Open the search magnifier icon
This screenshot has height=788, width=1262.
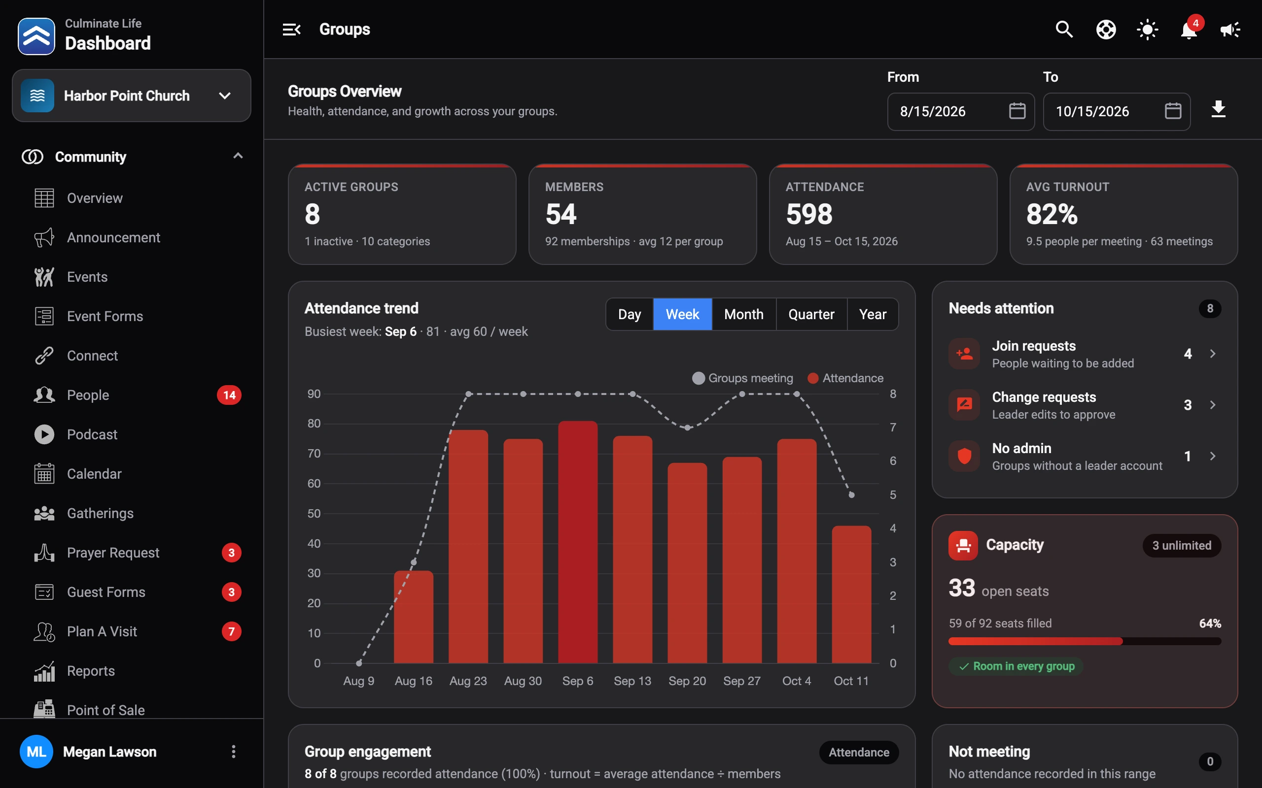(x=1064, y=29)
